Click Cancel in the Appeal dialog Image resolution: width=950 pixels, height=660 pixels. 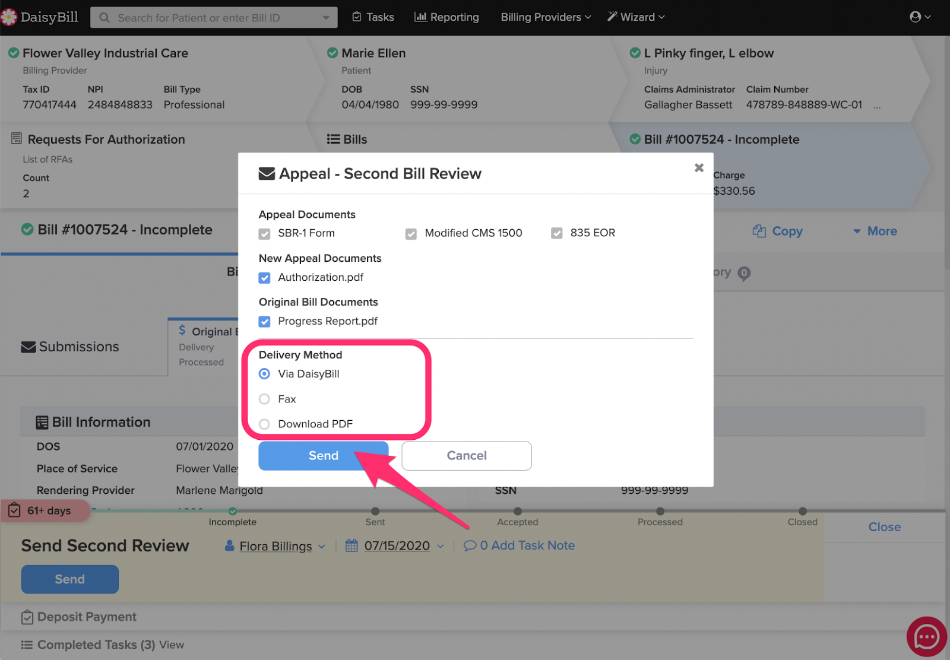467,456
